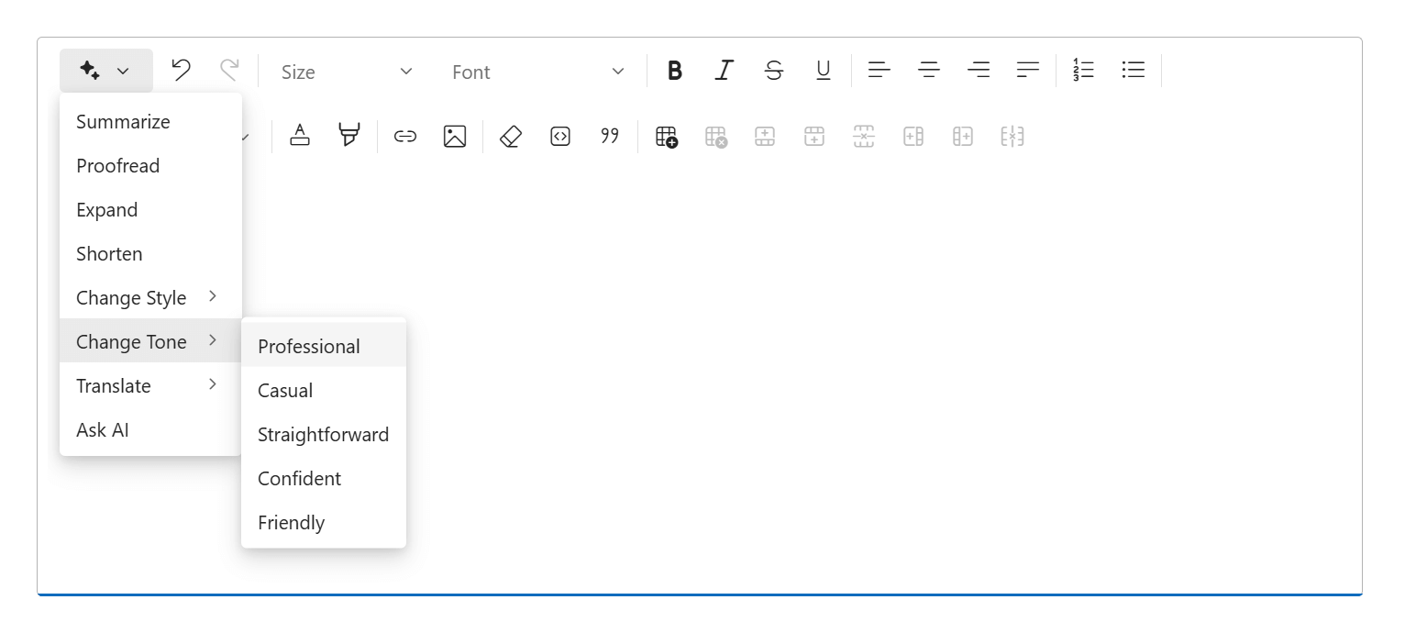This screenshot has width=1405, height=633.
Task: Open the font color tool
Action: [300, 135]
